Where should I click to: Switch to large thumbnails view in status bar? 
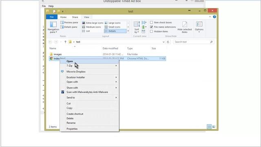tap(214, 127)
